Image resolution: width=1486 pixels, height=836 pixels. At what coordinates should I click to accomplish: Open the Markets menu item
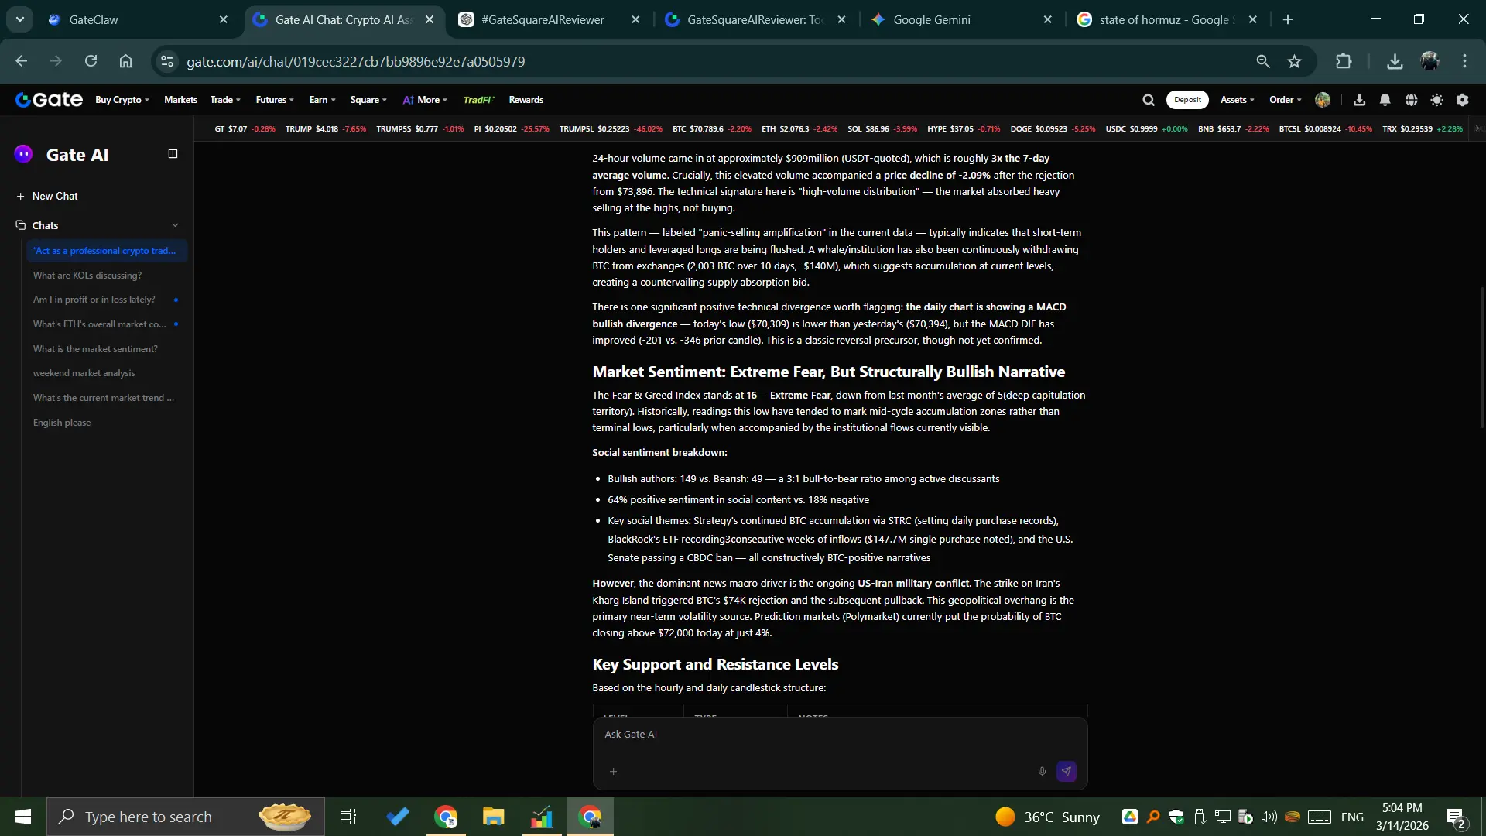pos(180,100)
